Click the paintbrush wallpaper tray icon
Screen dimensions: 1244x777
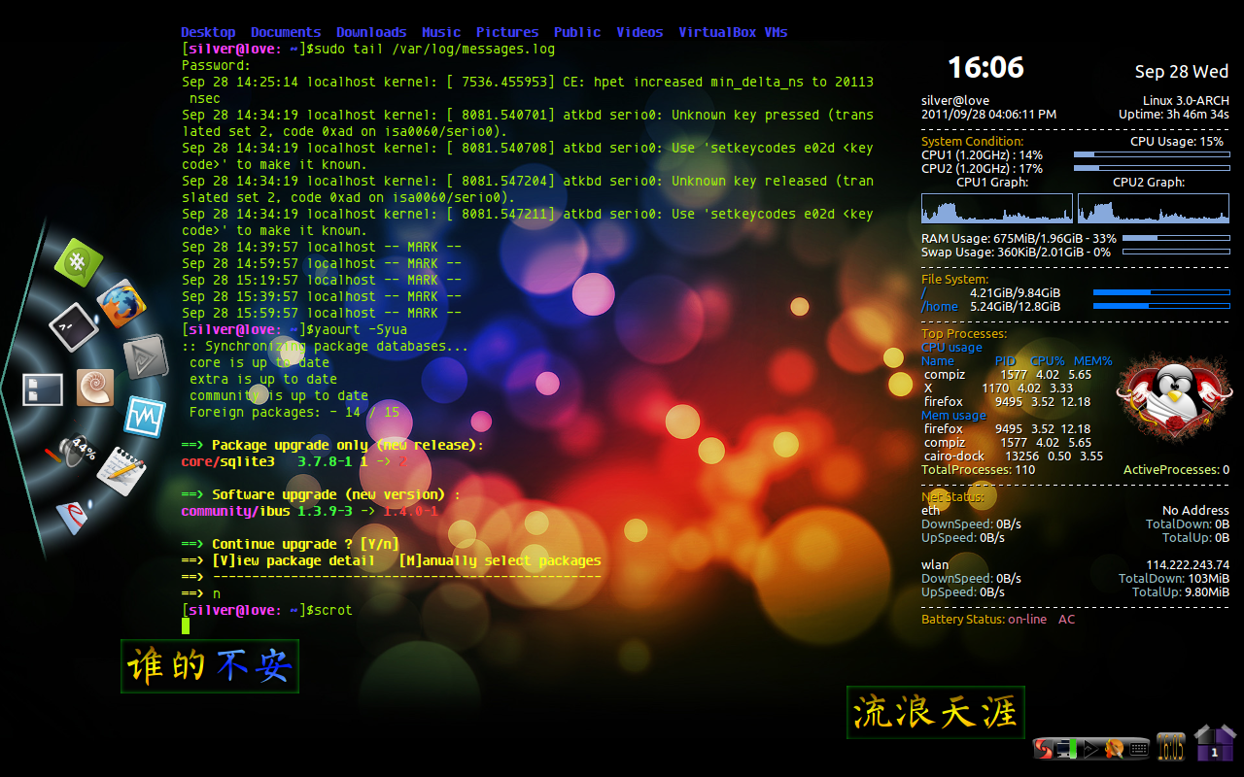pos(1116,749)
